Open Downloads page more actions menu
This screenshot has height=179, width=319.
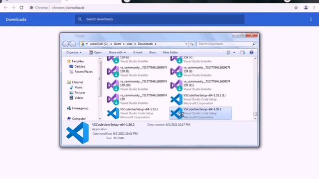tap(311, 19)
